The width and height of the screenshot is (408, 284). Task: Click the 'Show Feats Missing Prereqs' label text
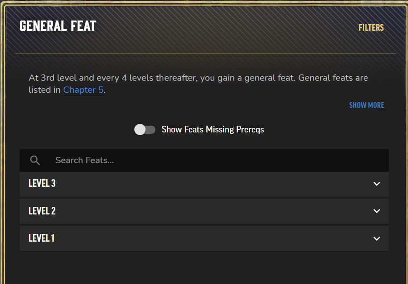(x=212, y=129)
